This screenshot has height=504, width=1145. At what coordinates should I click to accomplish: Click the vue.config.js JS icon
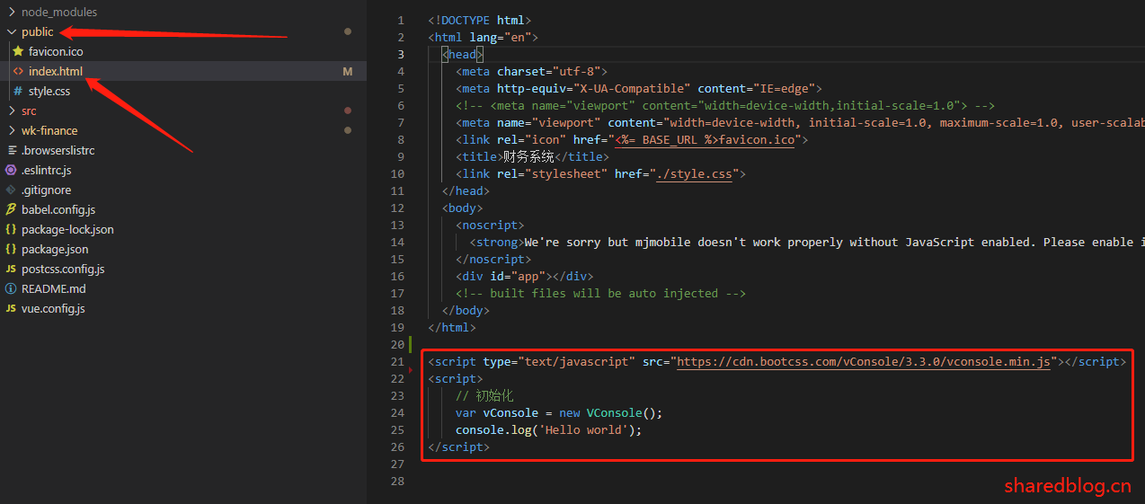(x=11, y=308)
